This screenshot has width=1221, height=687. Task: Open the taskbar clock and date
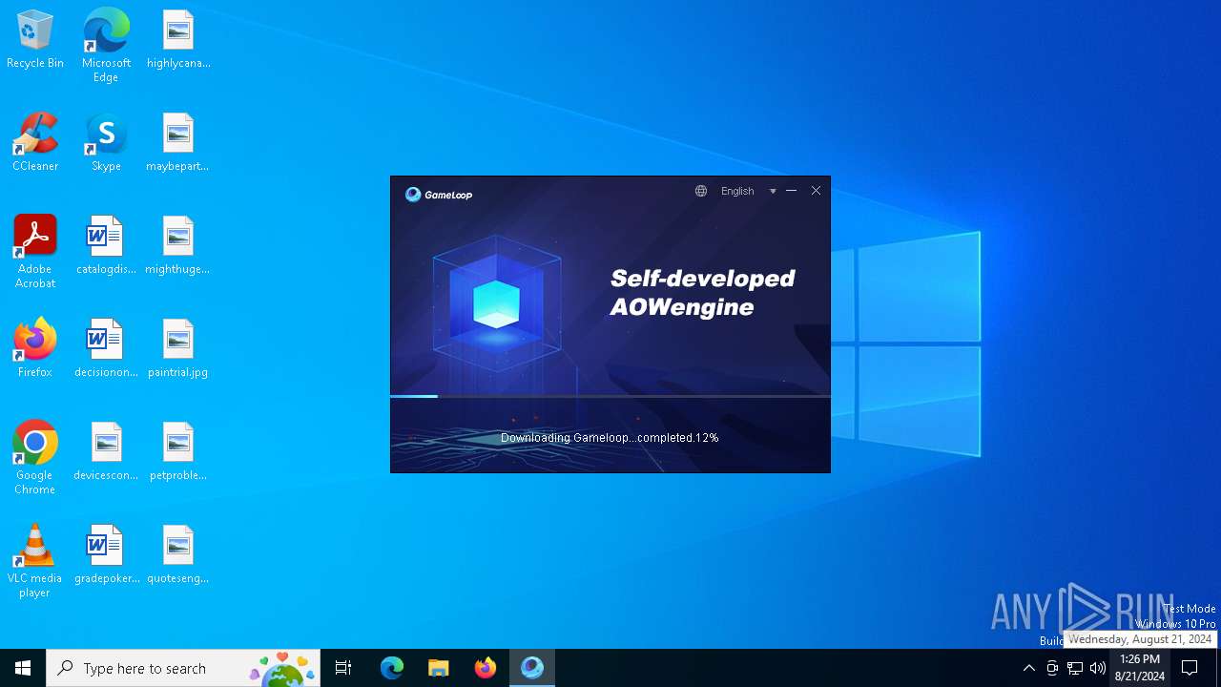[x=1140, y=668]
